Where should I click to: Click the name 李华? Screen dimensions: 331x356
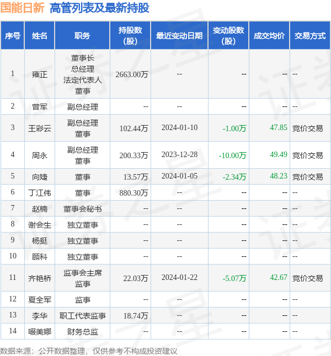point(40,316)
